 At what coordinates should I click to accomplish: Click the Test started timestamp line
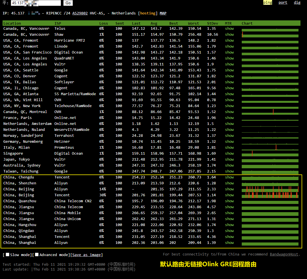tap(69, 264)
